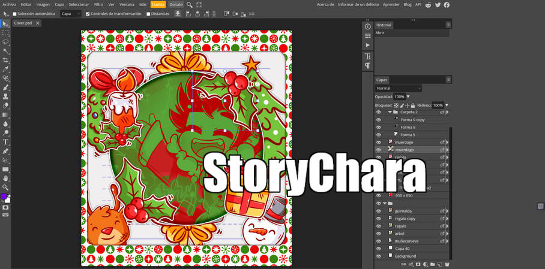Open the Normal blend mode dropdown
545x269 pixels.
click(x=398, y=88)
